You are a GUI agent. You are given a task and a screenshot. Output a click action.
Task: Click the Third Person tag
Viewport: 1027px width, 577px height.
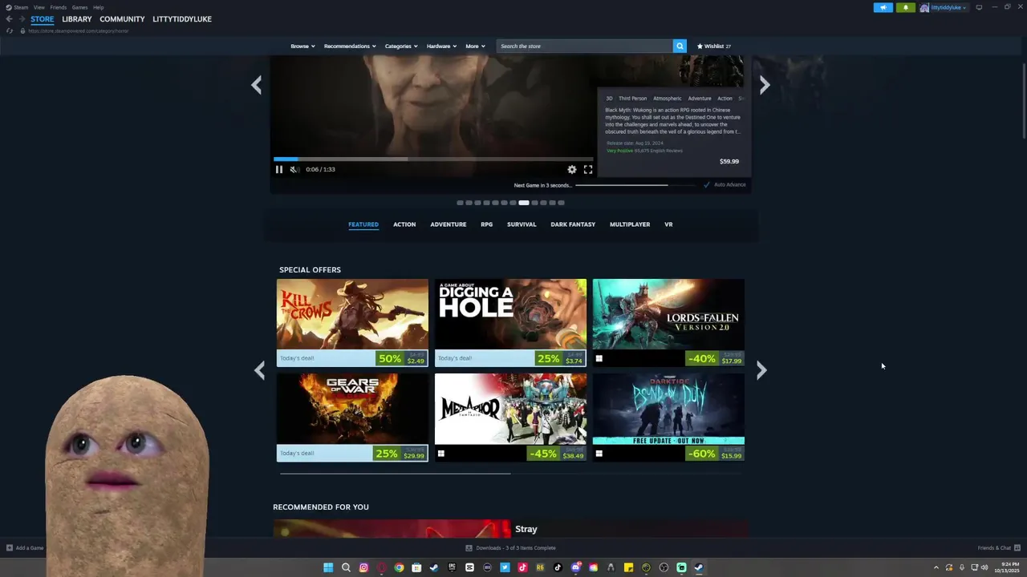click(632, 99)
